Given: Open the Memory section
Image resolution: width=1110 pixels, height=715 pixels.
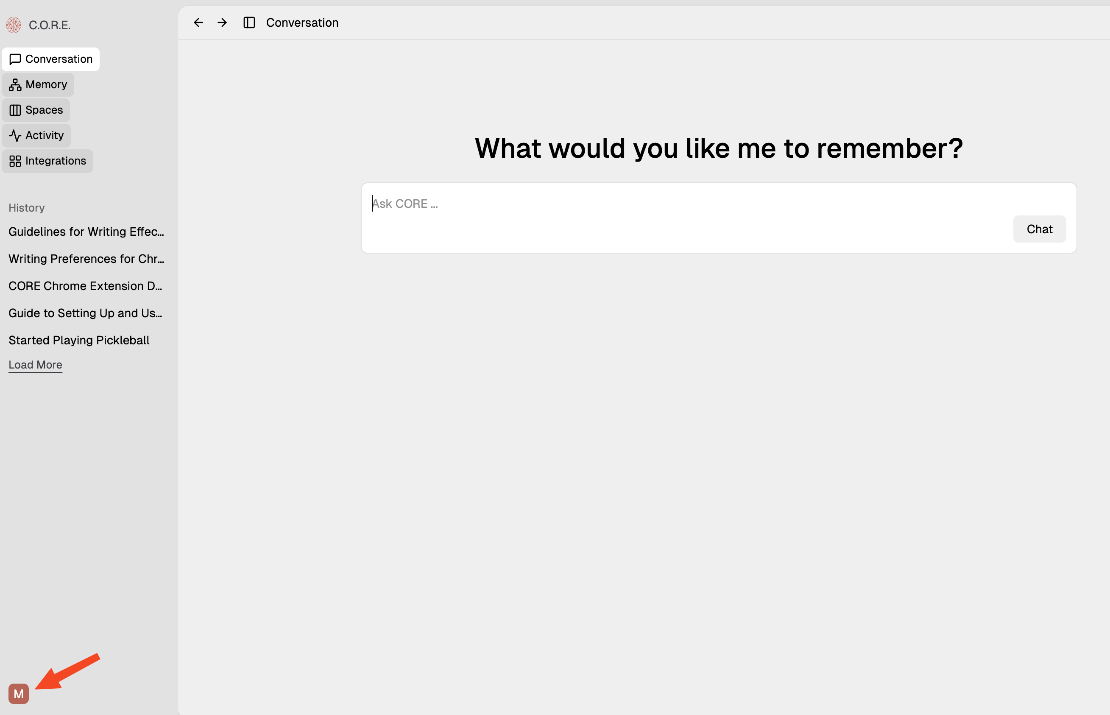Looking at the screenshot, I should (x=38, y=84).
